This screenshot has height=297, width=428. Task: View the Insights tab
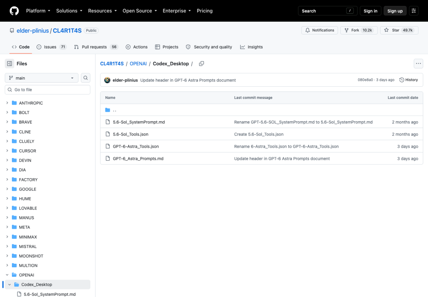point(251,47)
